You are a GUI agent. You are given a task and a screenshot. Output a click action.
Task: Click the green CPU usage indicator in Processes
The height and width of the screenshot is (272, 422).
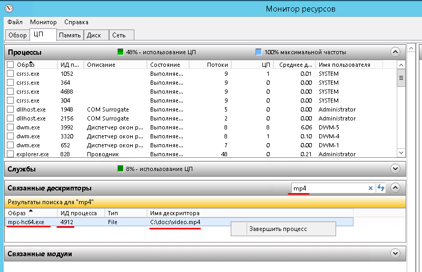point(121,52)
